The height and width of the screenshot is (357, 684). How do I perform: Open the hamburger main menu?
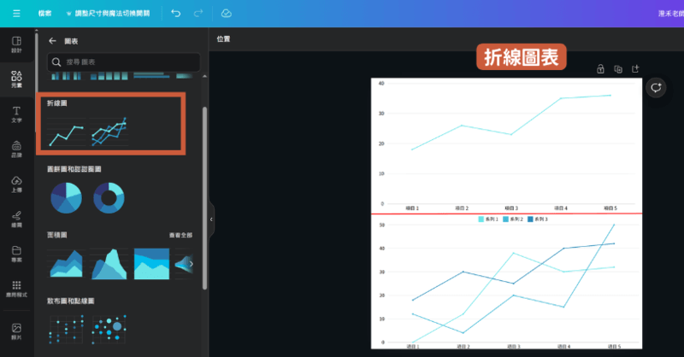[x=16, y=14]
